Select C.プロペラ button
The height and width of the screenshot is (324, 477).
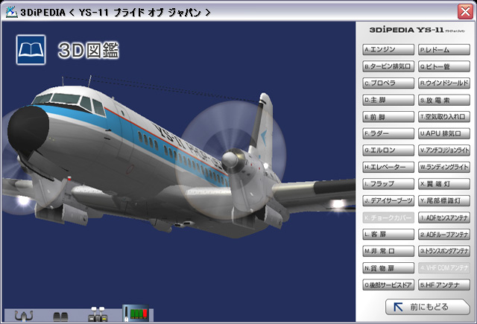click(388, 83)
